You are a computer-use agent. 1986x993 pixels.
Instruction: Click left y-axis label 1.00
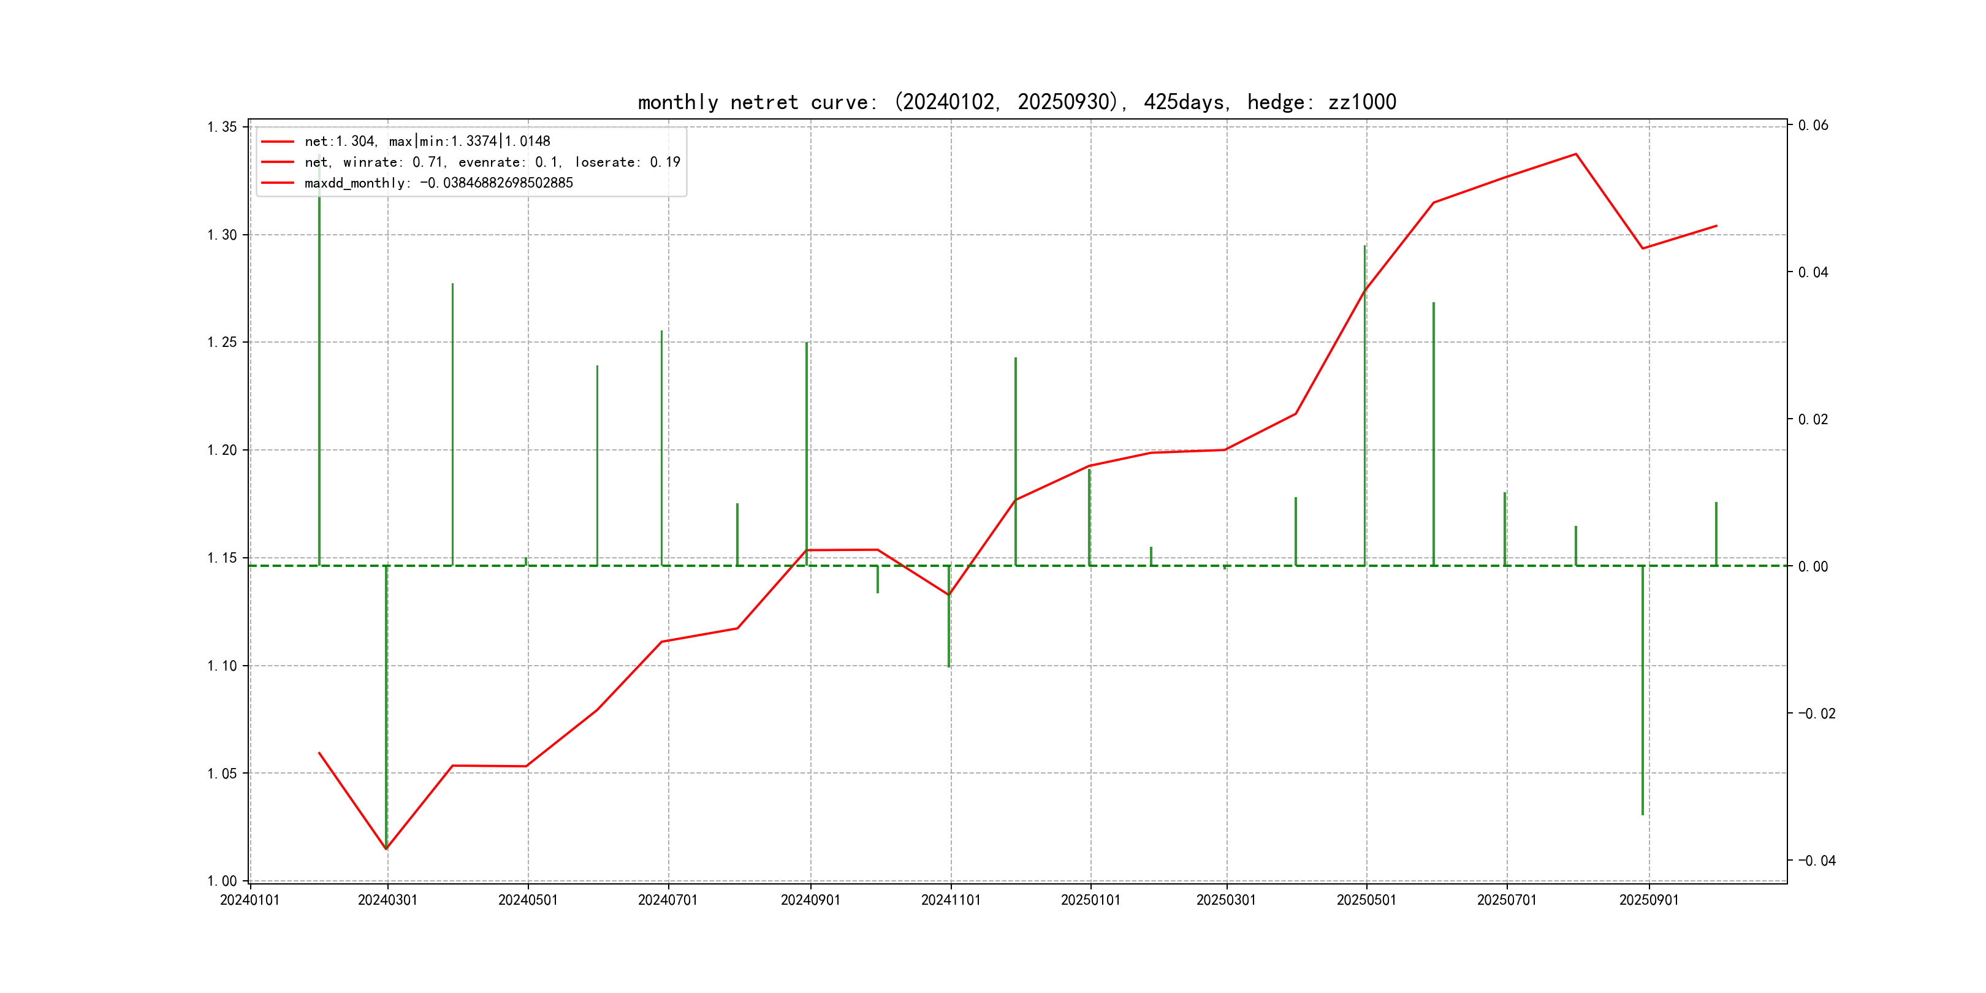click(x=222, y=880)
